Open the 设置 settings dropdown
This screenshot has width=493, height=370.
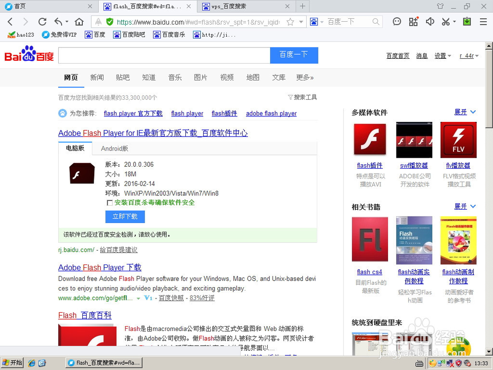pos(443,56)
